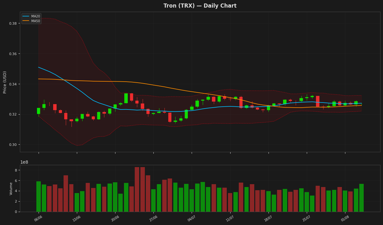Click the first candlestick at 06/06

(39, 111)
